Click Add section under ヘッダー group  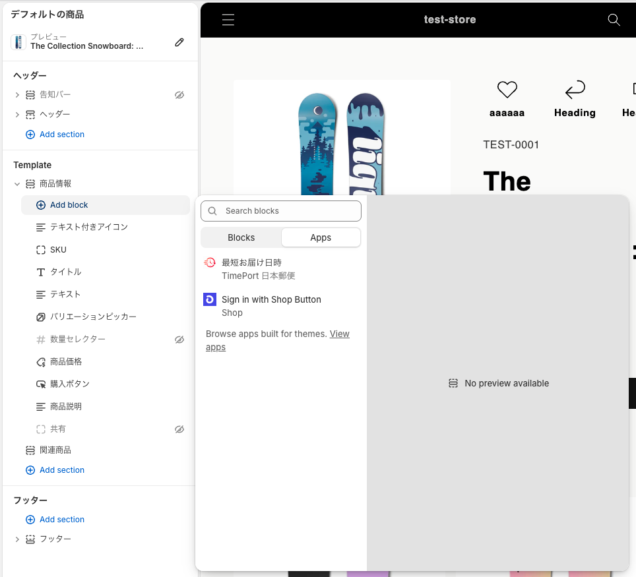55,135
